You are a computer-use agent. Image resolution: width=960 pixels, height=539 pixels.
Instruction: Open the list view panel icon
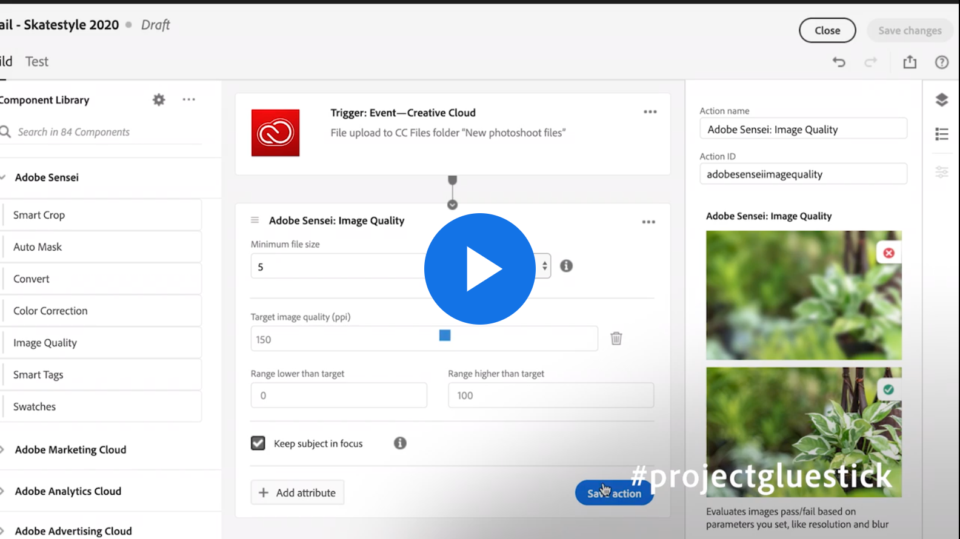coord(942,134)
